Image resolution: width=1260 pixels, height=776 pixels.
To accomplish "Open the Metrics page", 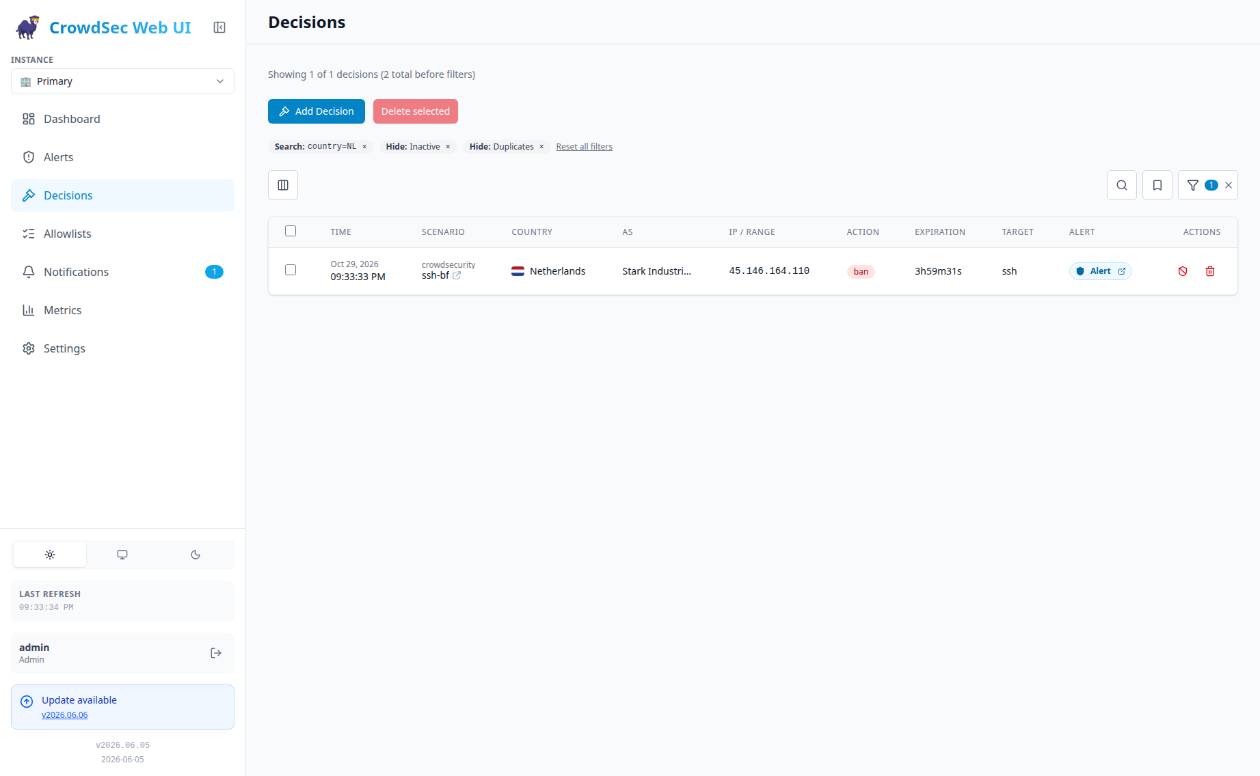I will tap(122, 310).
